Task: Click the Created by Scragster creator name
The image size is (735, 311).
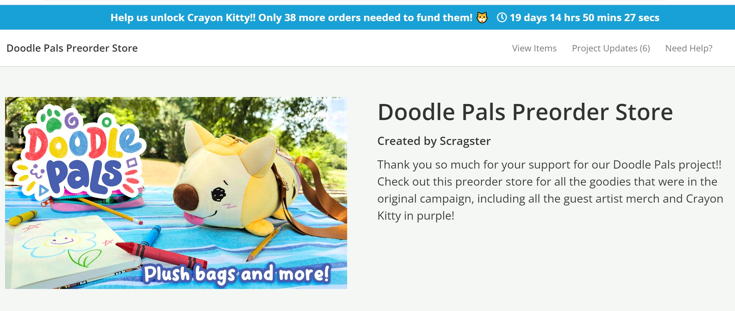Action: pyautogui.click(x=434, y=141)
